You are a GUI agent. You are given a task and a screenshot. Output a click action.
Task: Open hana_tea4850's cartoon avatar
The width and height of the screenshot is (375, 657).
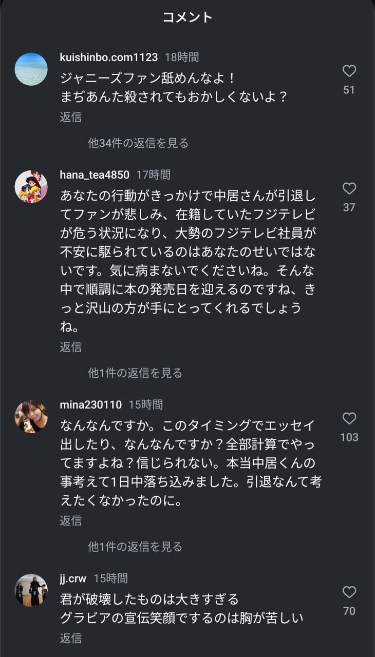tap(31, 186)
